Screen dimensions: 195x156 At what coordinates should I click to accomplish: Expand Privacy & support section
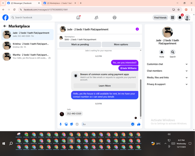167,84
